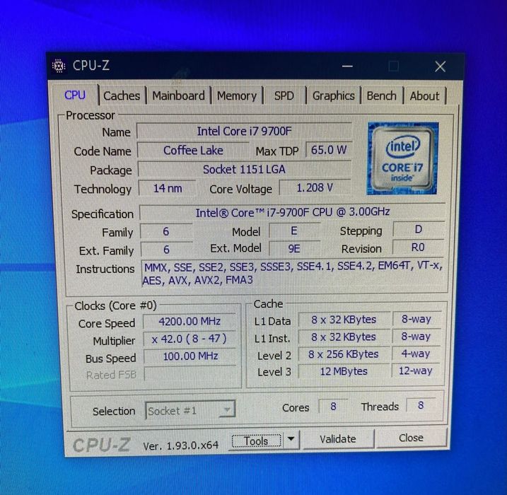Minimize the CPU-Z window
The height and width of the screenshot is (495, 507).
pos(348,66)
